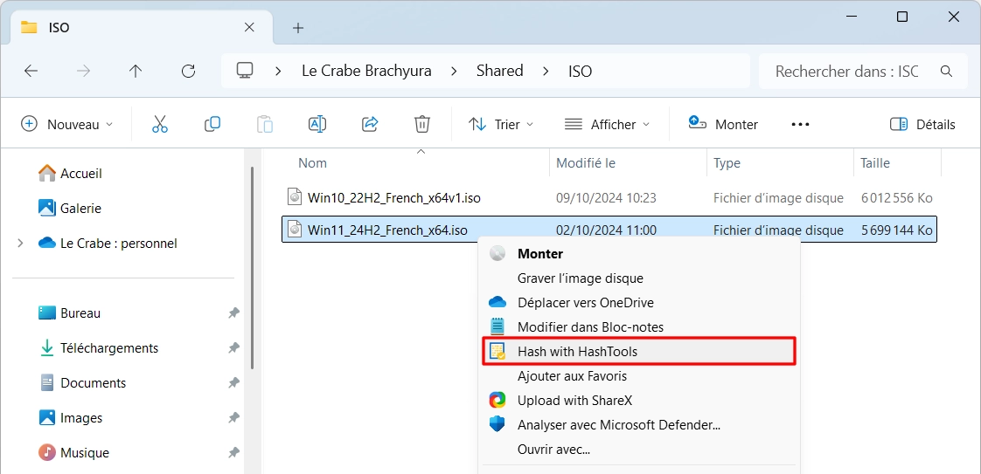Click the Cut scissors icon

160,124
